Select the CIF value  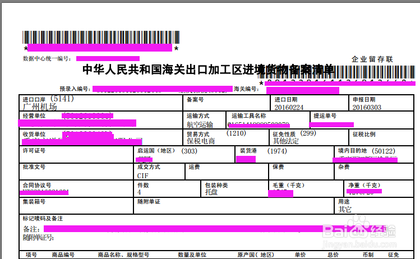tap(142, 176)
